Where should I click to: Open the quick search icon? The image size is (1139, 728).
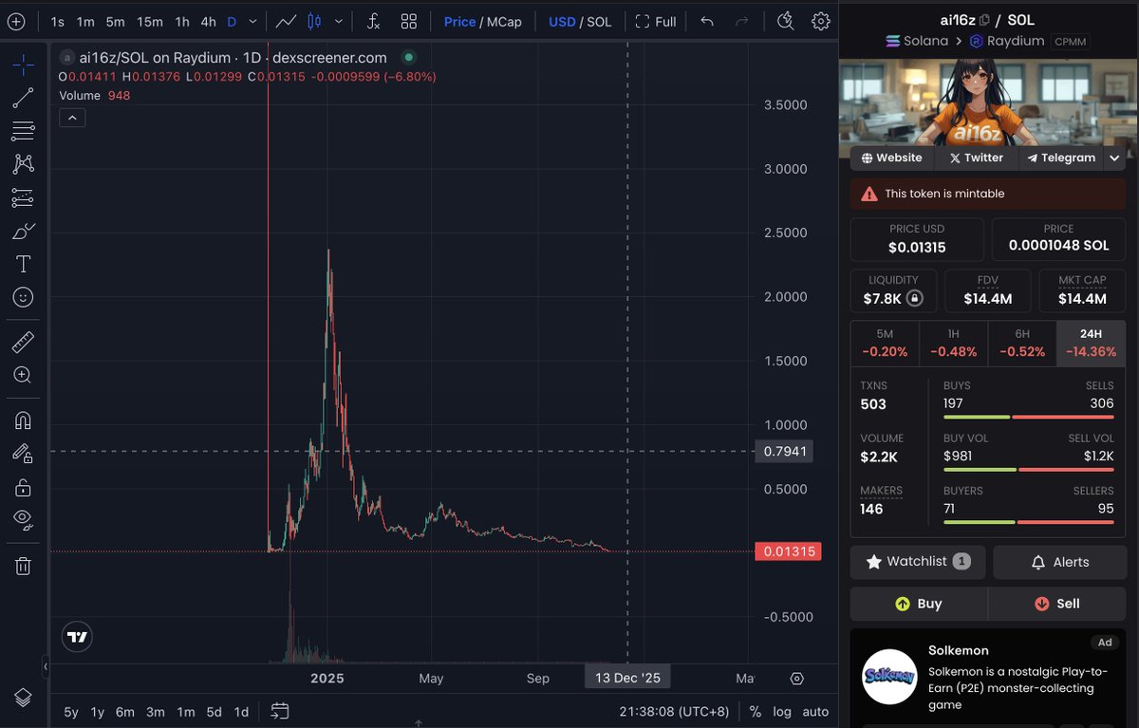coord(785,21)
